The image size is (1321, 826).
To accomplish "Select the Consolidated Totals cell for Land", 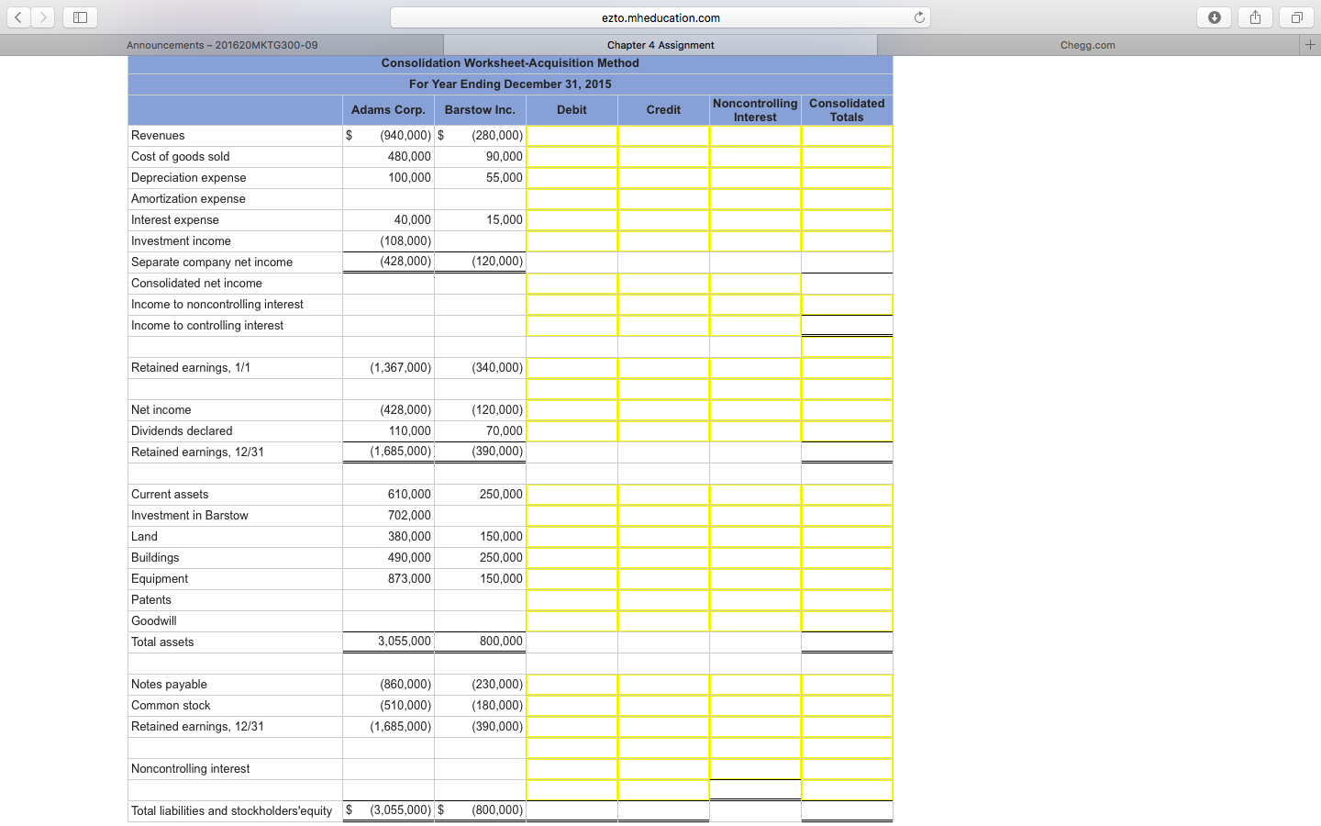I will (x=847, y=537).
